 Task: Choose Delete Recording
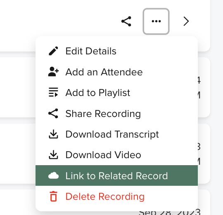(x=116, y=196)
